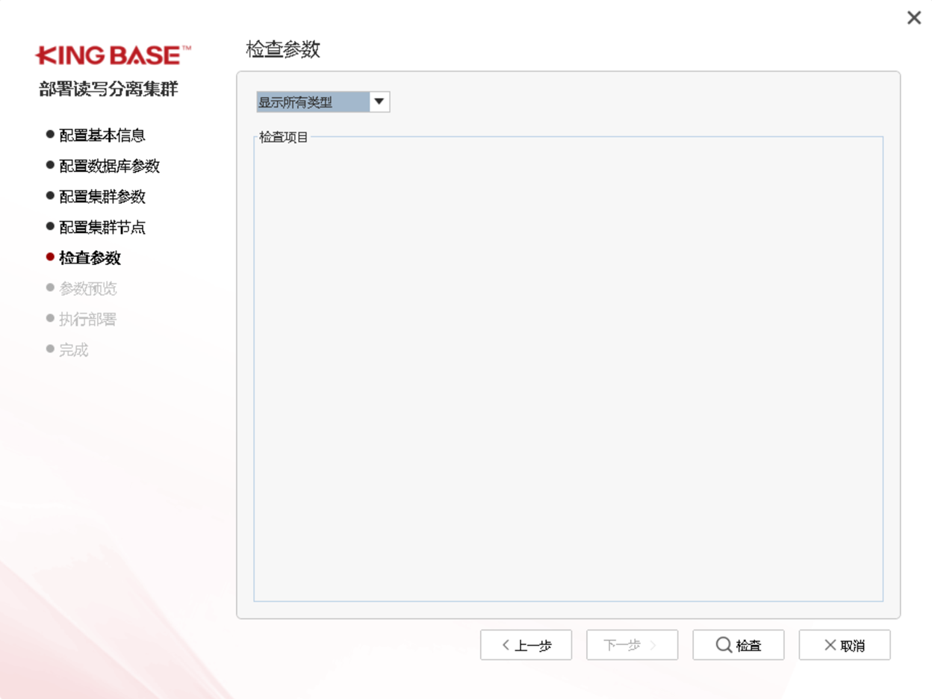Image resolution: width=932 pixels, height=699 pixels.
Task: Click the 部署读写分离集群 wizard title
Action: tap(109, 90)
